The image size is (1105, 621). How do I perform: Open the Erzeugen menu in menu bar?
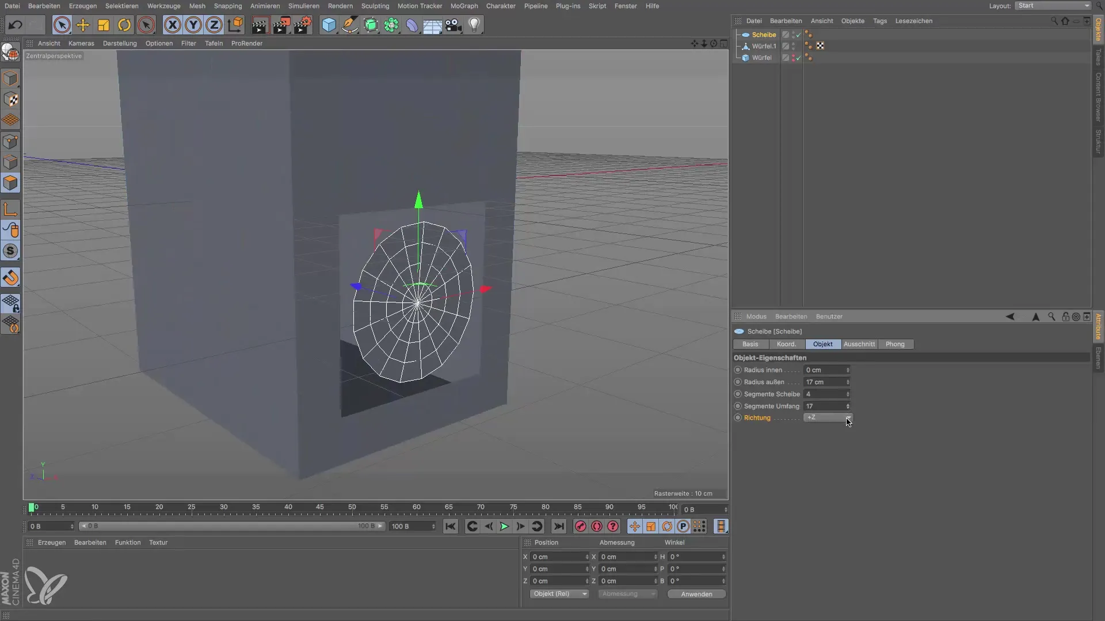click(x=83, y=6)
